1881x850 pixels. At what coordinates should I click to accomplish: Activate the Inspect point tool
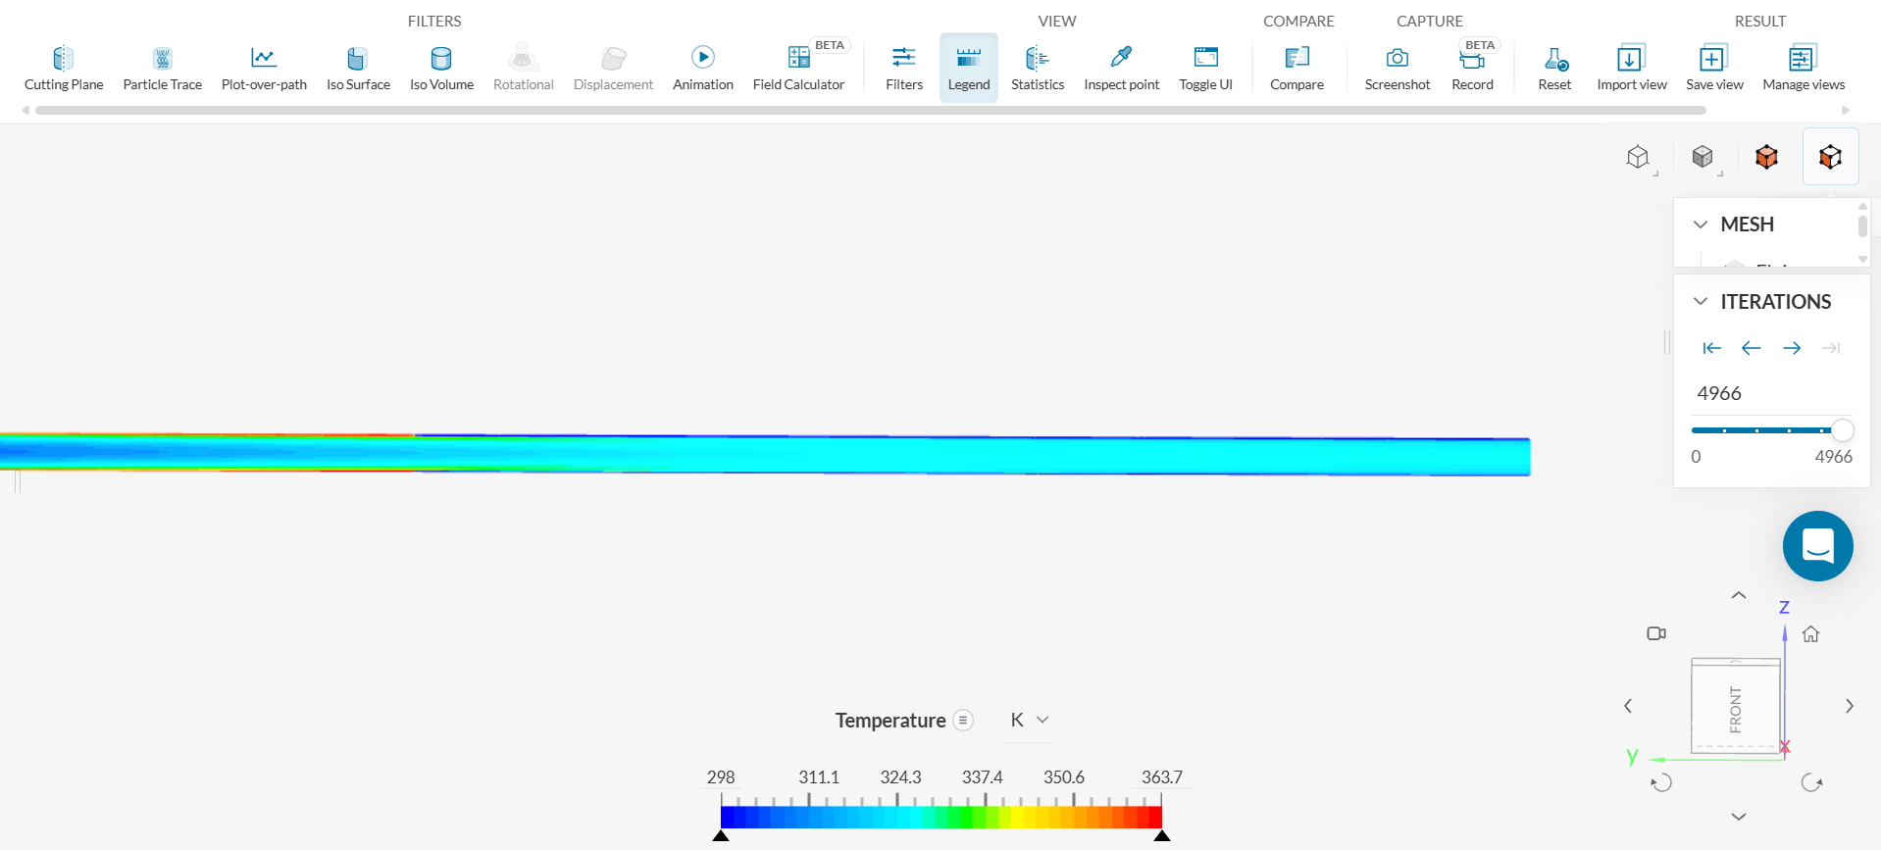[1122, 69]
